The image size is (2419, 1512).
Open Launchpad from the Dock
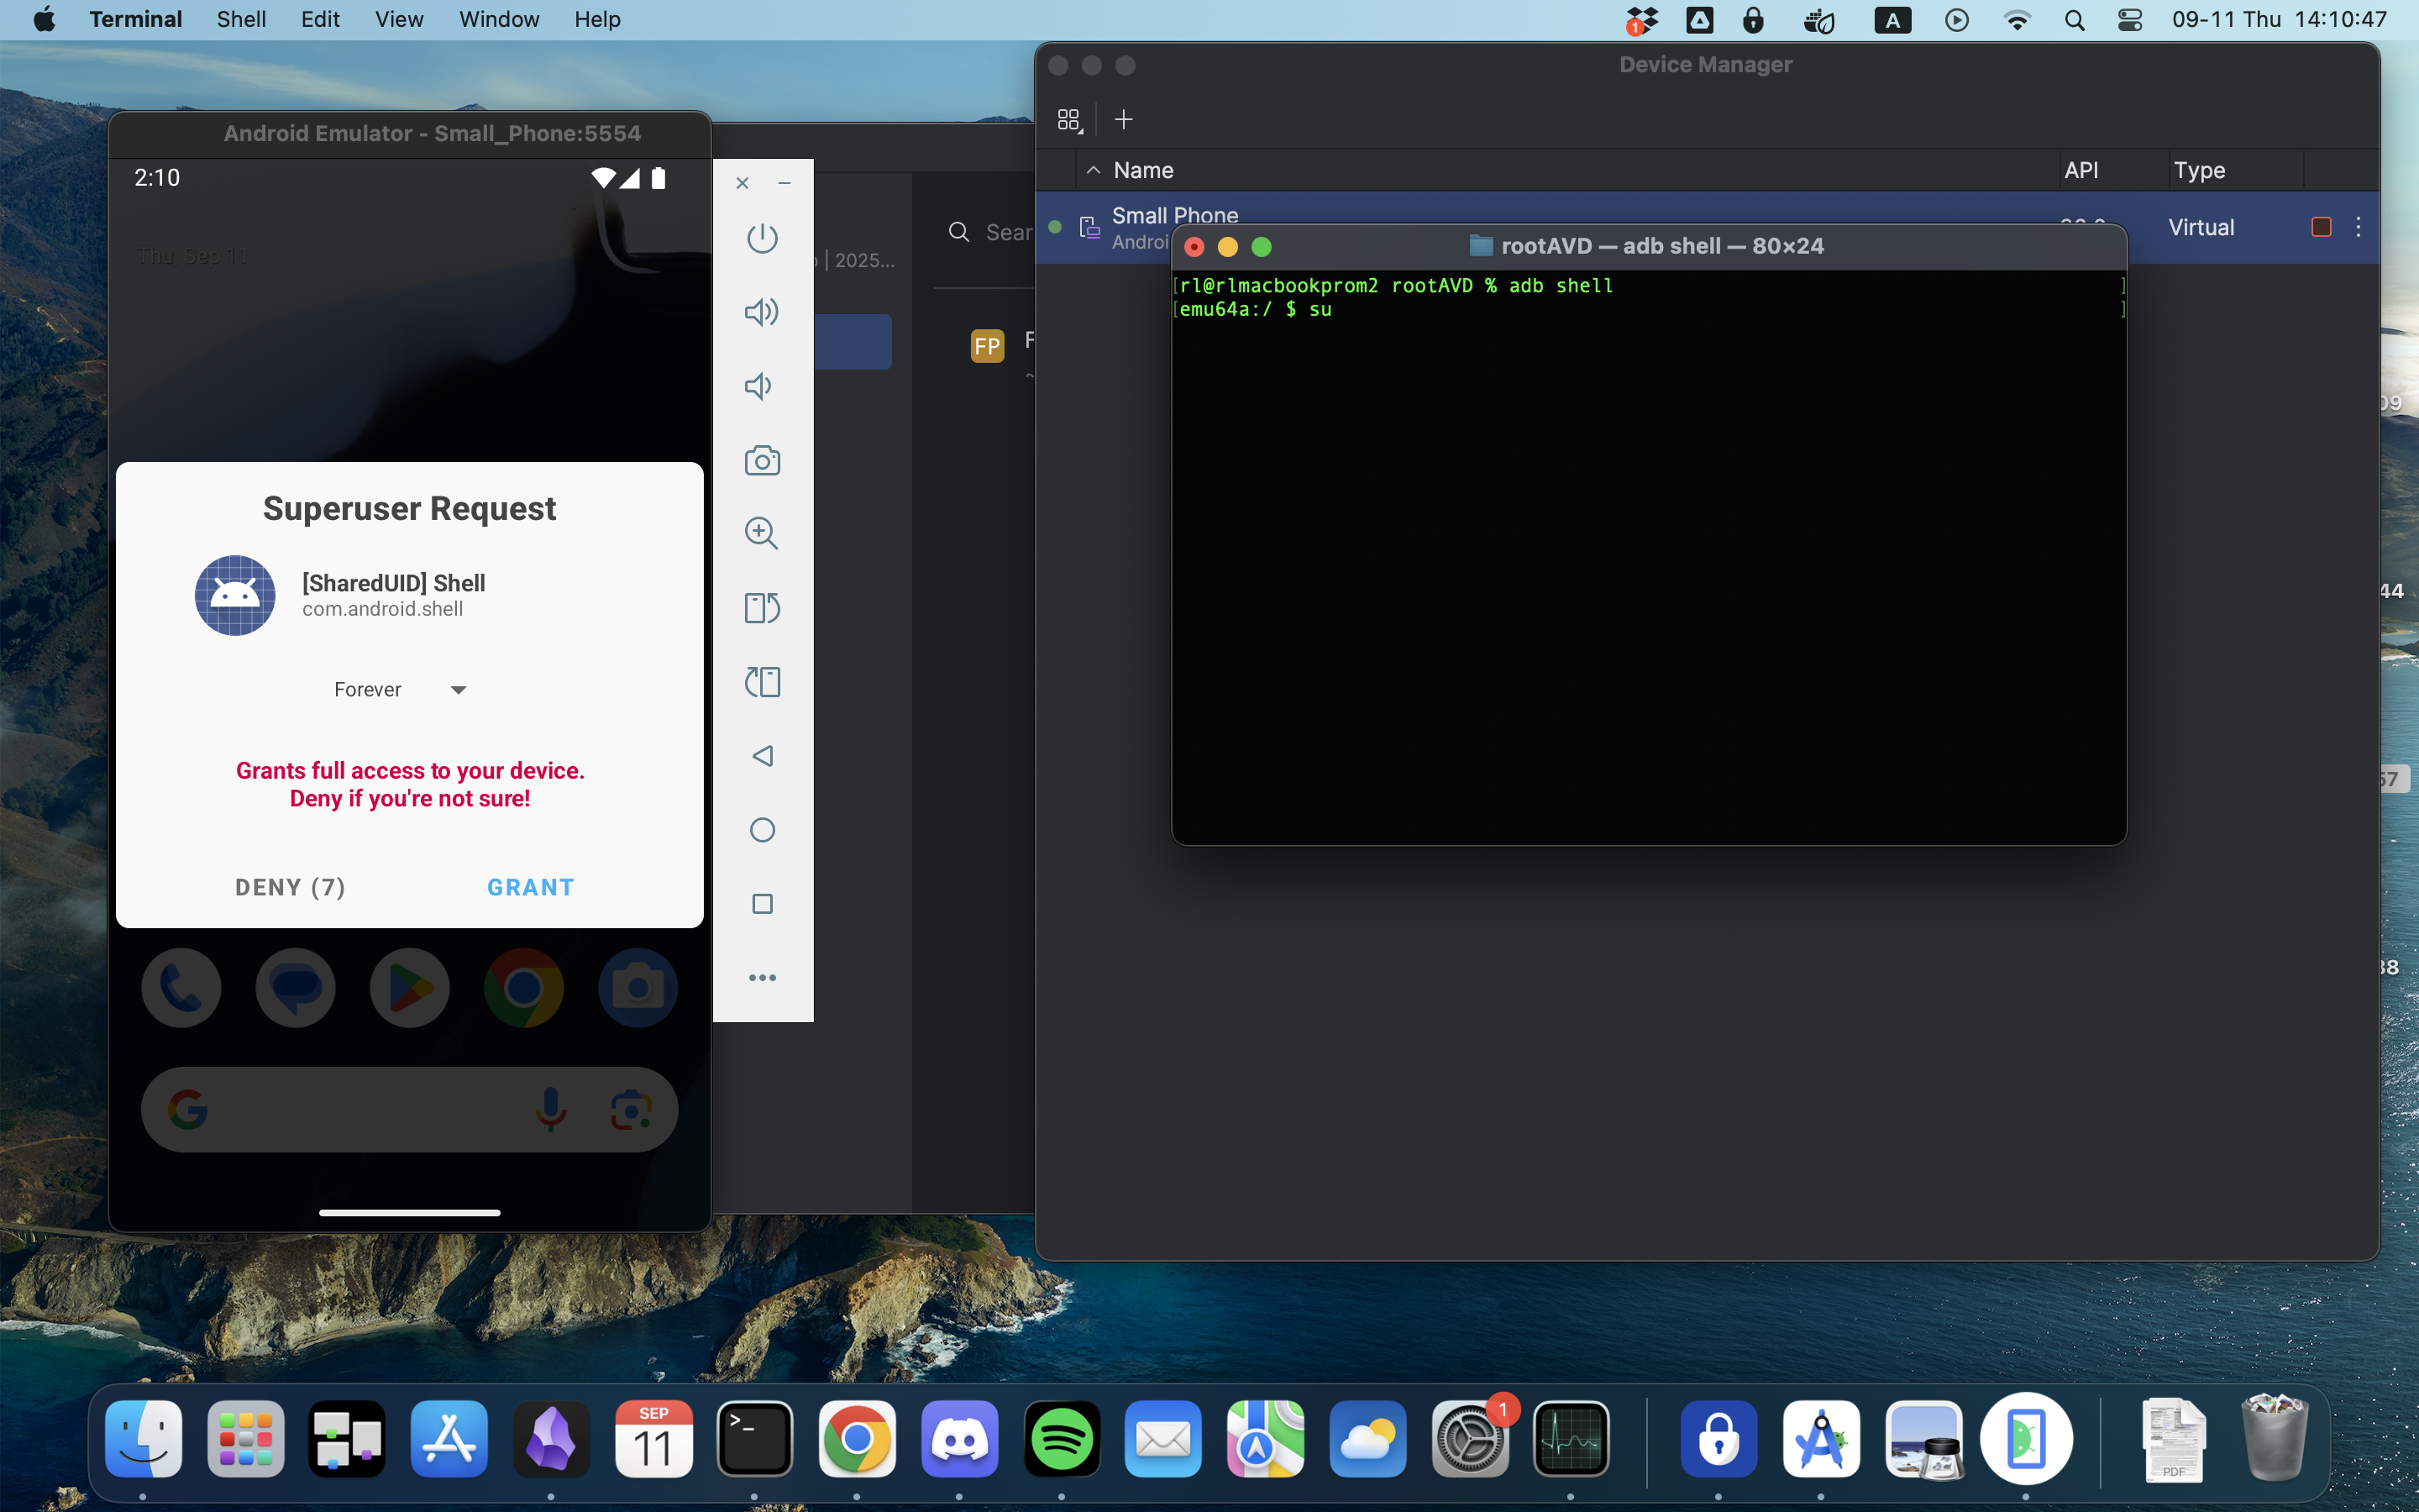pos(246,1439)
